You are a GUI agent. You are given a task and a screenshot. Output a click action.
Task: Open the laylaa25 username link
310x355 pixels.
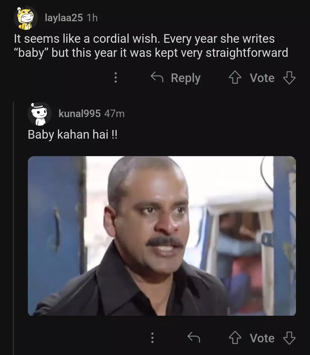tap(64, 18)
